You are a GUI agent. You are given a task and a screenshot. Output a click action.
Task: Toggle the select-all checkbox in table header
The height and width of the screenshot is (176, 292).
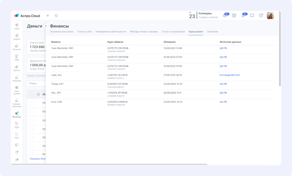point(31,94)
